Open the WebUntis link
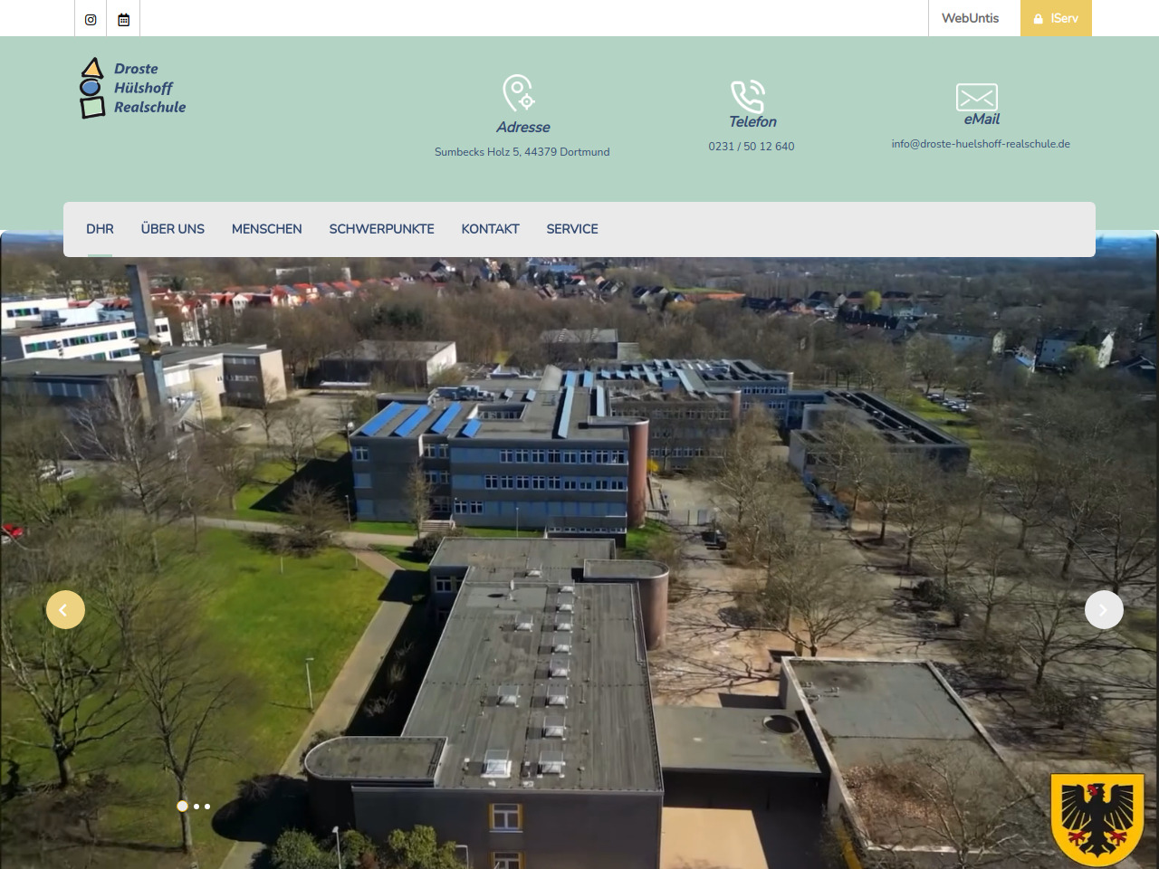This screenshot has width=1159, height=869. click(x=970, y=18)
